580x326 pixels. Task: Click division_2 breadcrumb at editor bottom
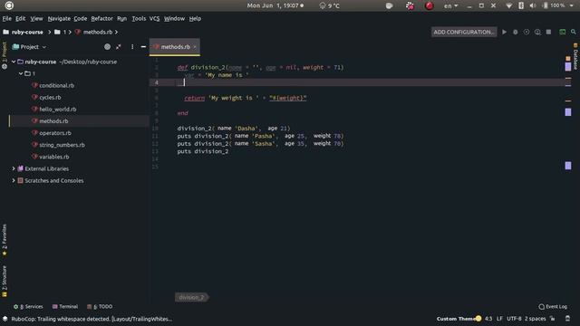coord(191,297)
